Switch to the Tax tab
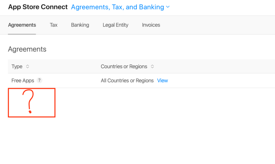 (54, 25)
